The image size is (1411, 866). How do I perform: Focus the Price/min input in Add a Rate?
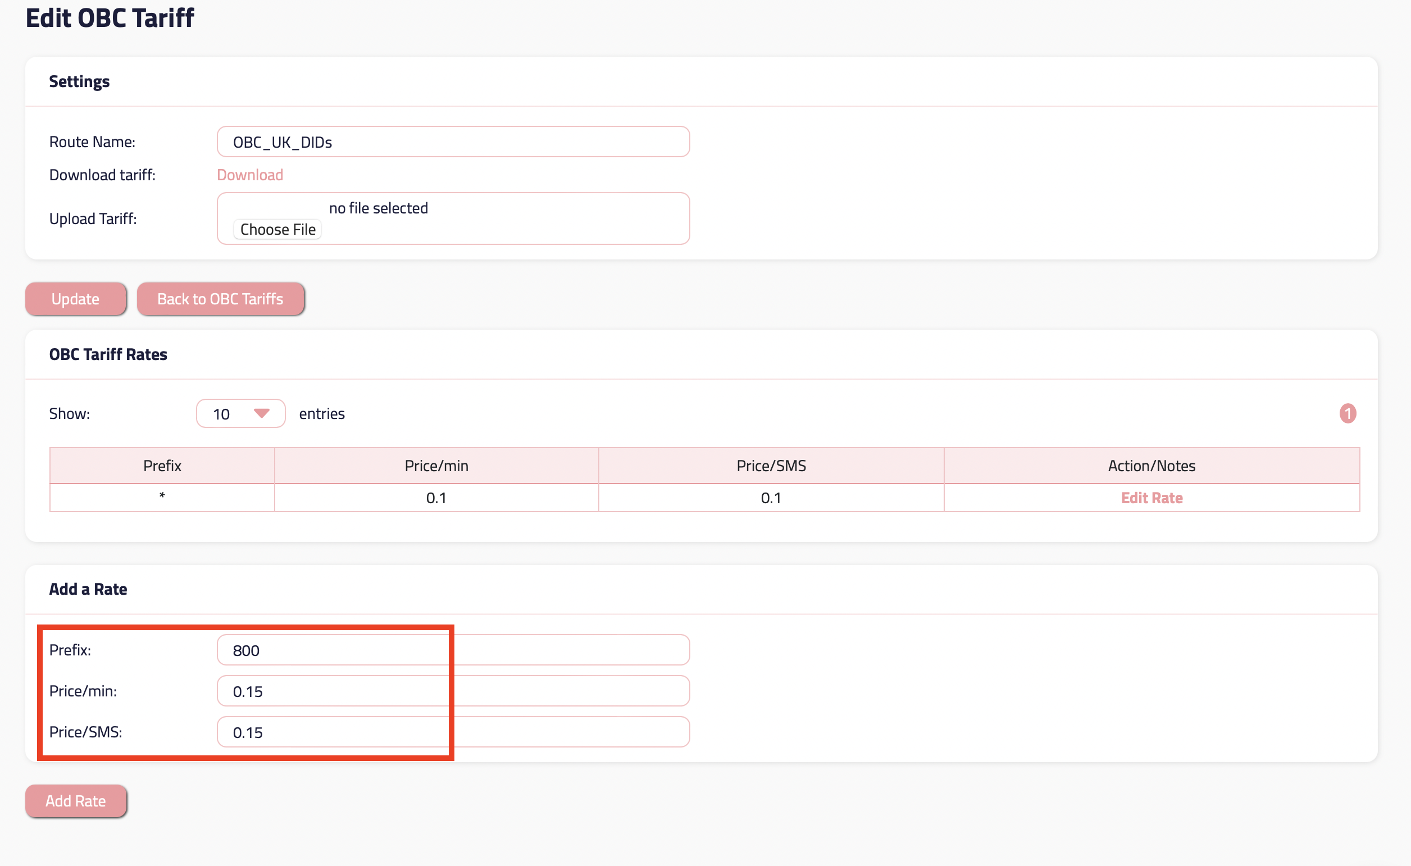click(453, 691)
